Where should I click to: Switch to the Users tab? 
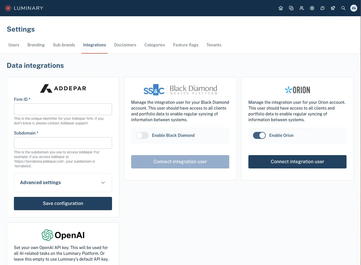coord(14,45)
